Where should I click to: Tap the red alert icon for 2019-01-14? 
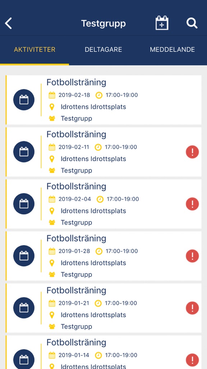point(192,360)
